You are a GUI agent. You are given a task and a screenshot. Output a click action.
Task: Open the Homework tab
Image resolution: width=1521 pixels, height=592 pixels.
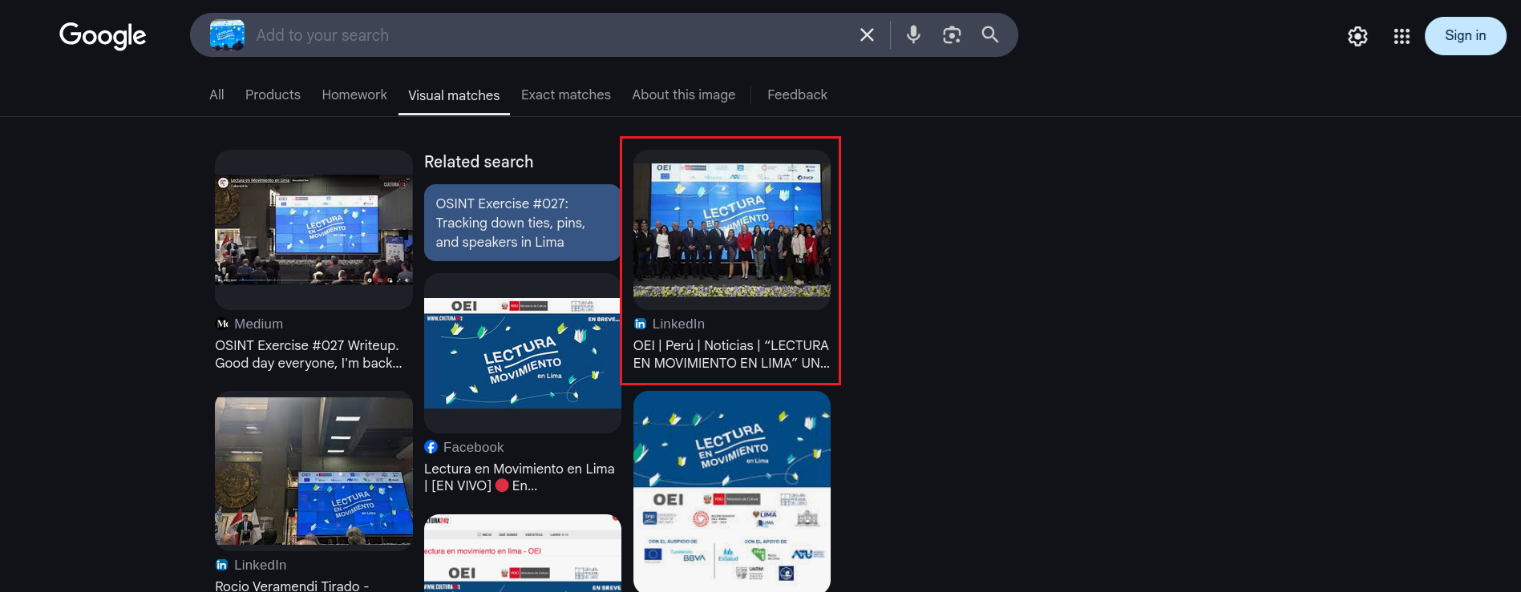(x=354, y=95)
